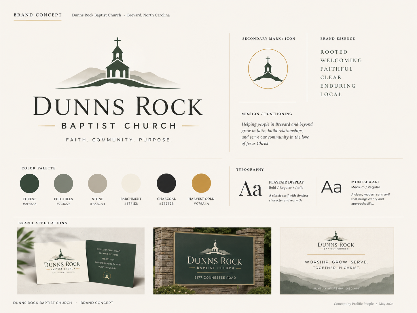Click footer text 'DUNNS ROCK BAPTIST CHURCH'

point(43,303)
